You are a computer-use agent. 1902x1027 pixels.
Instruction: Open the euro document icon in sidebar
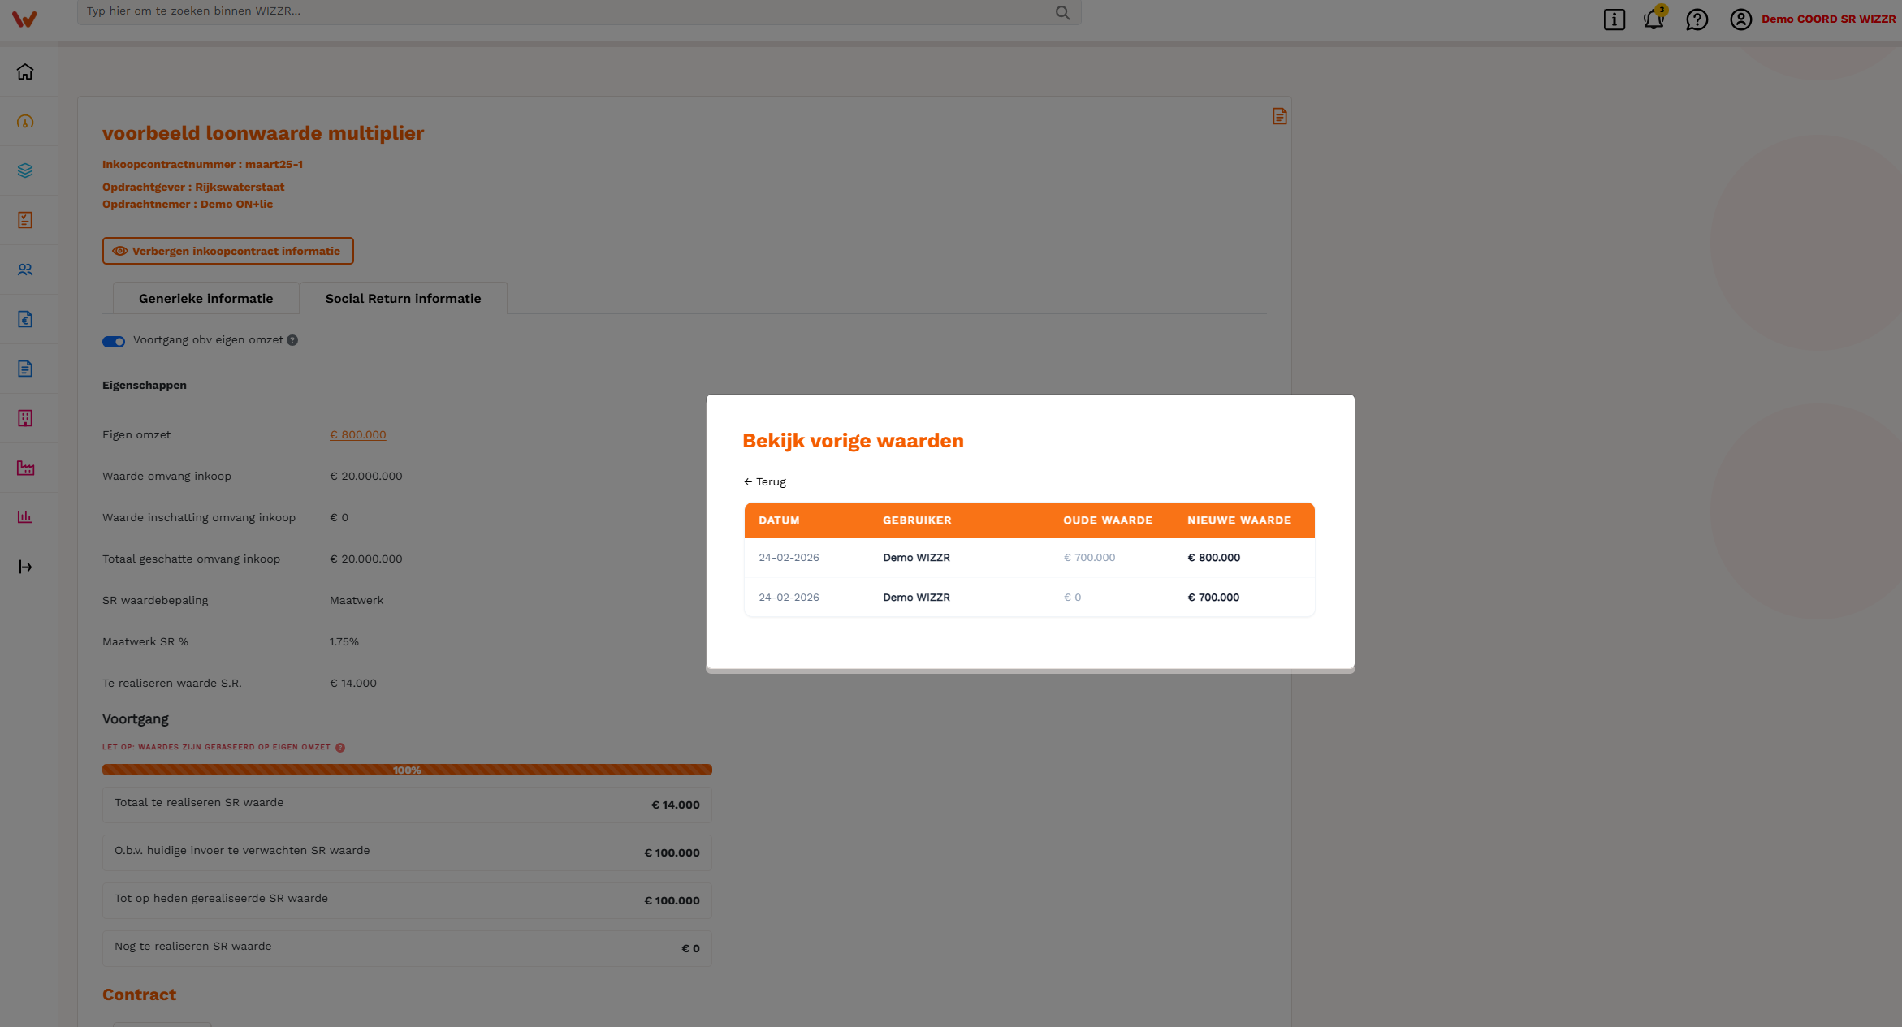[x=25, y=320]
